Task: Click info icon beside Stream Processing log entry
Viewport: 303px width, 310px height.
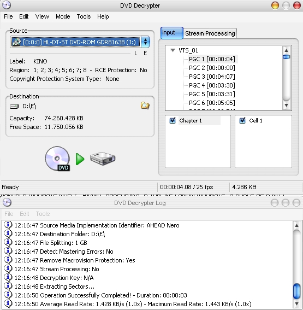Action: point(8,268)
